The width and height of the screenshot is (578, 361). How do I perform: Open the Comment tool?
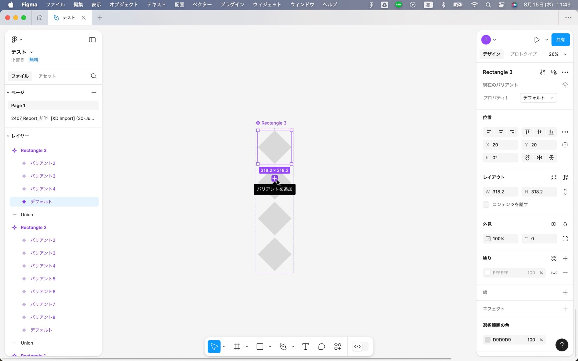(x=321, y=347)
